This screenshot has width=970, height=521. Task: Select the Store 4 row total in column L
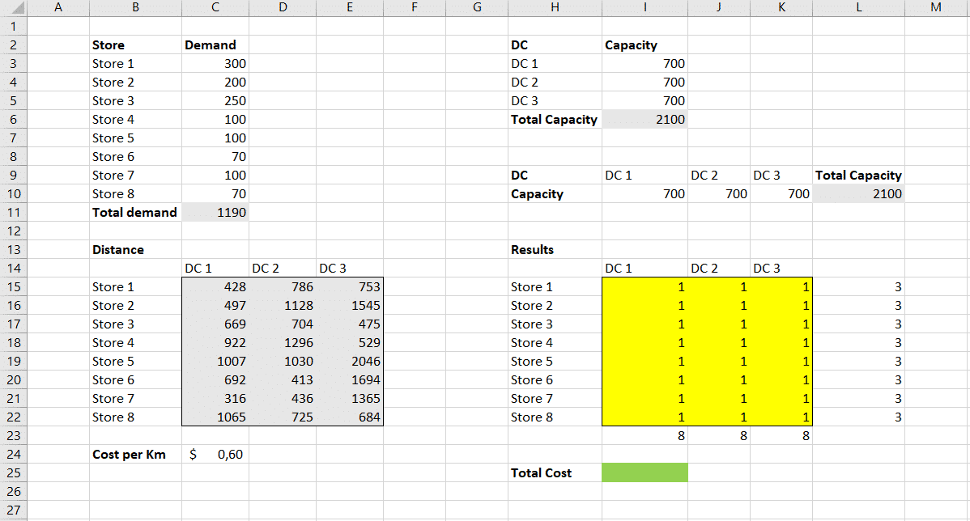point(858,343)
